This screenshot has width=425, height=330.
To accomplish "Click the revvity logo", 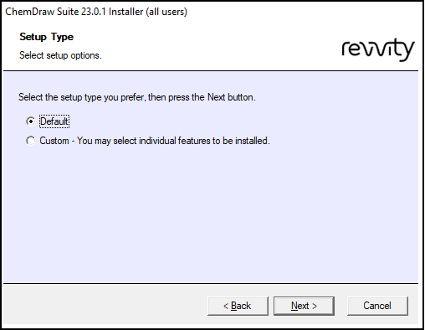I will tap(378, 49).
